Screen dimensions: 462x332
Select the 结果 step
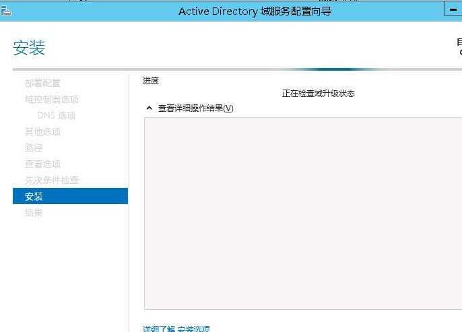click(34, 212)
